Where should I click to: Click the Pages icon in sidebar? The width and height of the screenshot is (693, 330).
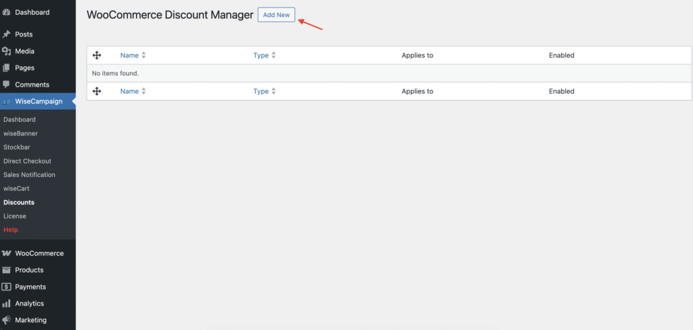point(6,68)
